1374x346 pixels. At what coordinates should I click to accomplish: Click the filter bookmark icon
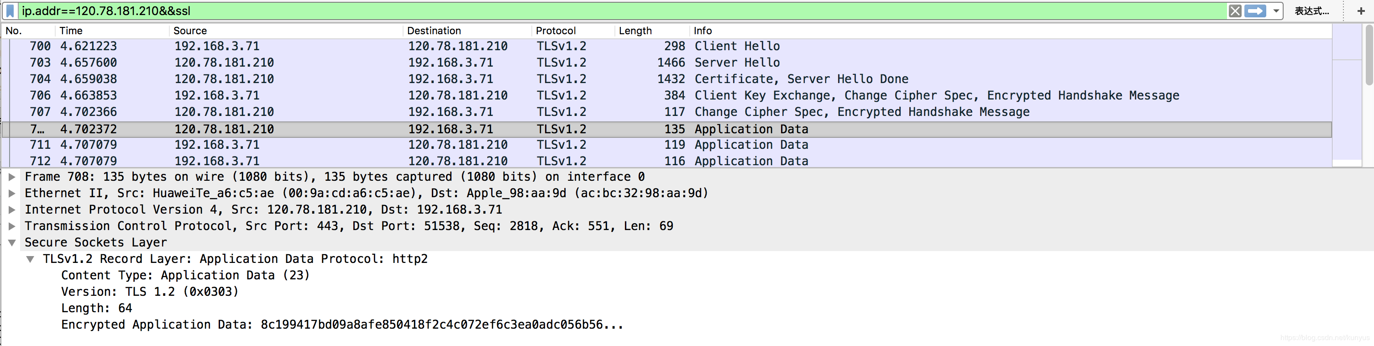coord(10,11)
